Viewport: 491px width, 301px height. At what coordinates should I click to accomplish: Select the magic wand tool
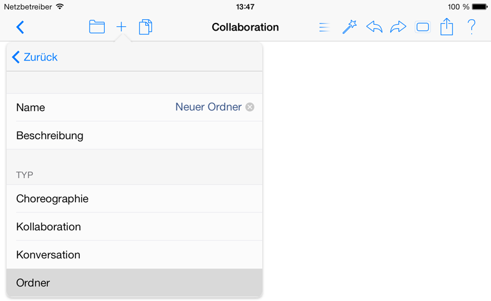click(x=350, y=27)
